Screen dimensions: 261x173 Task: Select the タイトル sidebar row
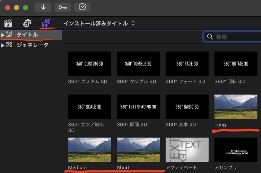pos(31,35)
